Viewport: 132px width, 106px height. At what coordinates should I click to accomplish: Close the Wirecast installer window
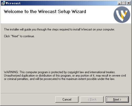129,3
